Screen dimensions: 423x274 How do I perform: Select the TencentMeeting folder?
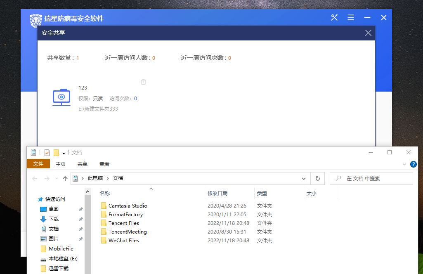pyautogui.click(x=128, y=231)
